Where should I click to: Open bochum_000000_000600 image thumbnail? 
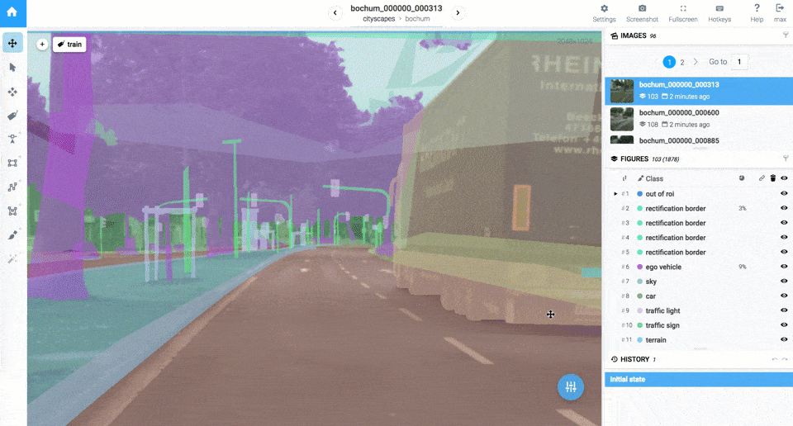pyautogui.click(x=621, y=119)
